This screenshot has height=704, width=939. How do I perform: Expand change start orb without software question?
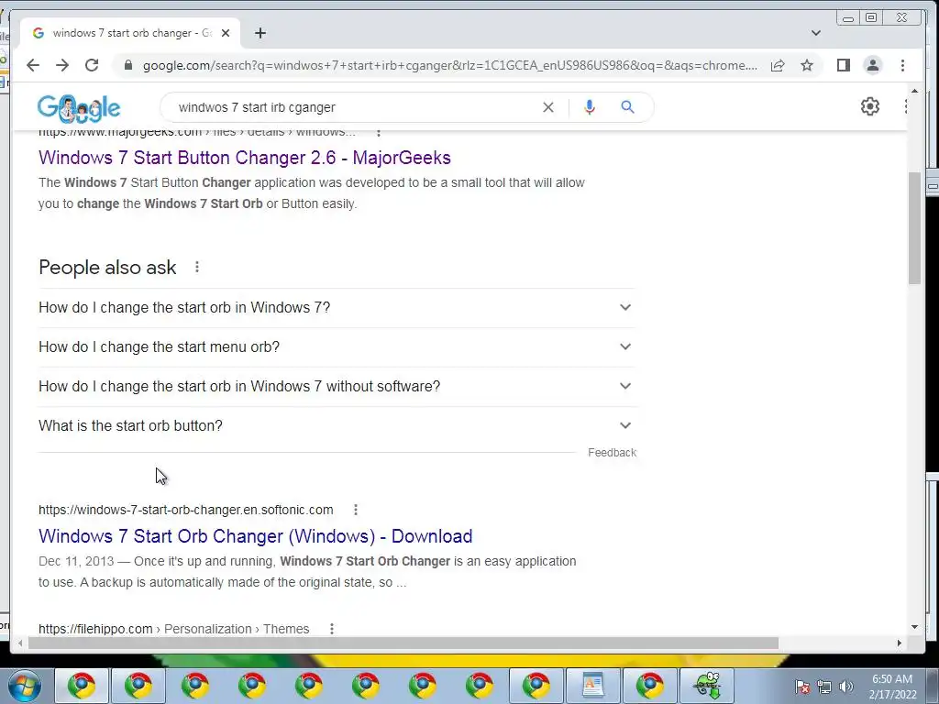point(336,387)
